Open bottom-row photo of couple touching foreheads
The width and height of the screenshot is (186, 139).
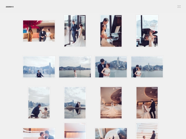click(x=39, y=133)
